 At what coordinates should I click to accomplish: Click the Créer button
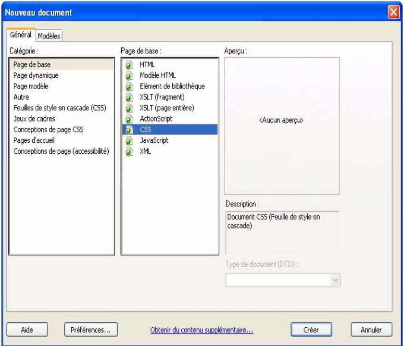point(311,330)
